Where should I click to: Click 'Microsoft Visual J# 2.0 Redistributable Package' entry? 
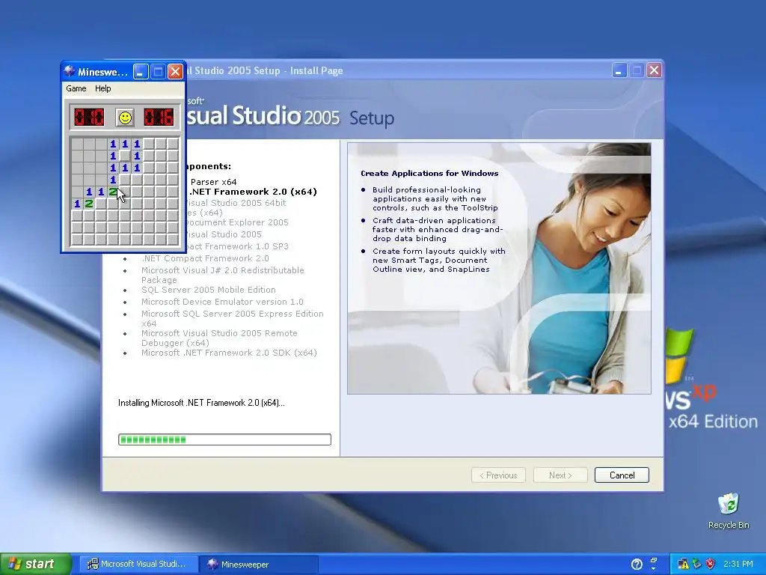pos(223,275)
